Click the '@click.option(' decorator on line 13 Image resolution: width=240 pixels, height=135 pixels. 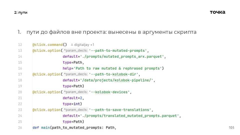point(47,51)
